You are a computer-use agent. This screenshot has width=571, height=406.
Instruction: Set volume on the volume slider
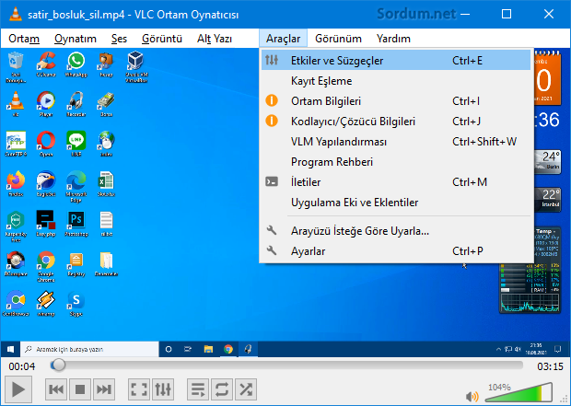click(x=519, y=392)
